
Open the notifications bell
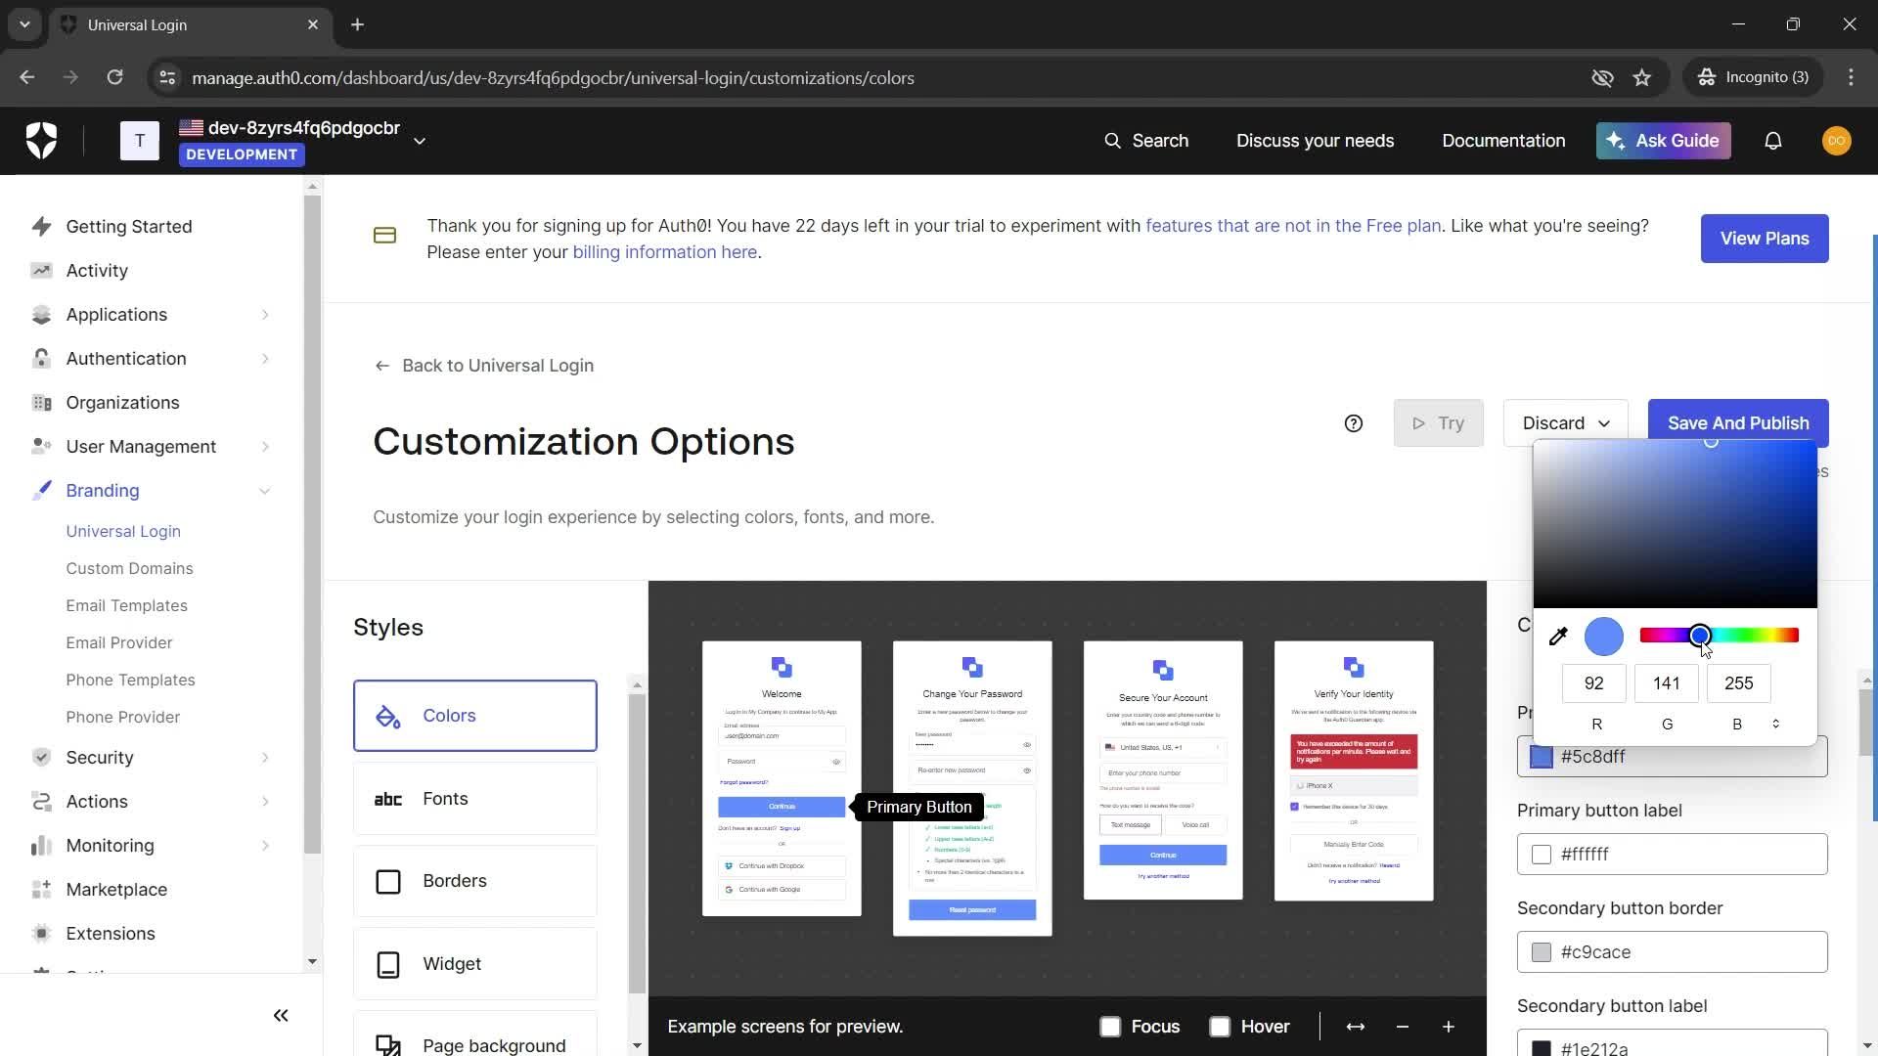pyautogui.click(x=1772, y=141)
